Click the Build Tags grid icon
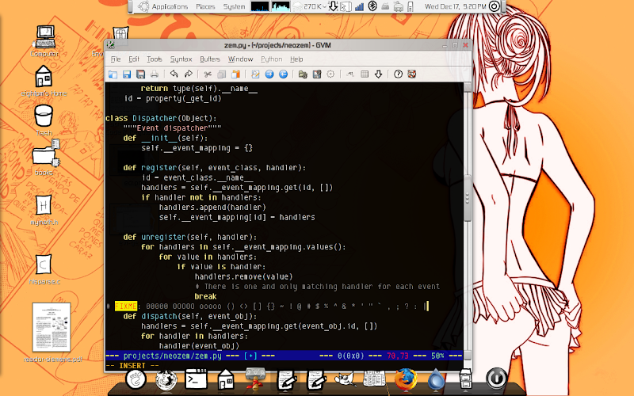634x396 pixels. pos(365,74)
